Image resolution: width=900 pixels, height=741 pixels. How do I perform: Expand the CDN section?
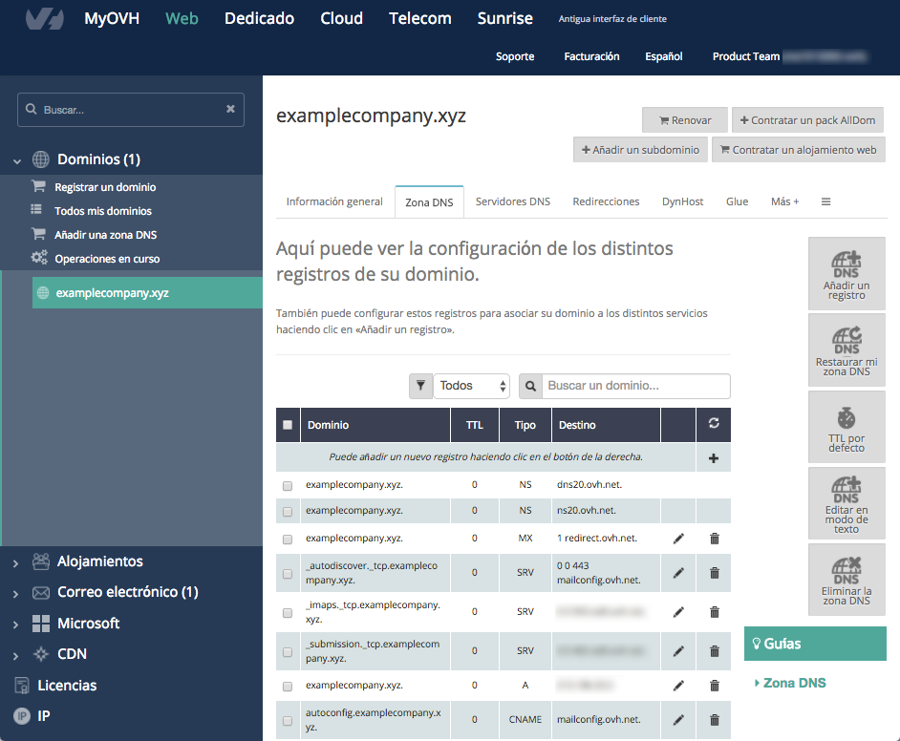click(15, 656)
